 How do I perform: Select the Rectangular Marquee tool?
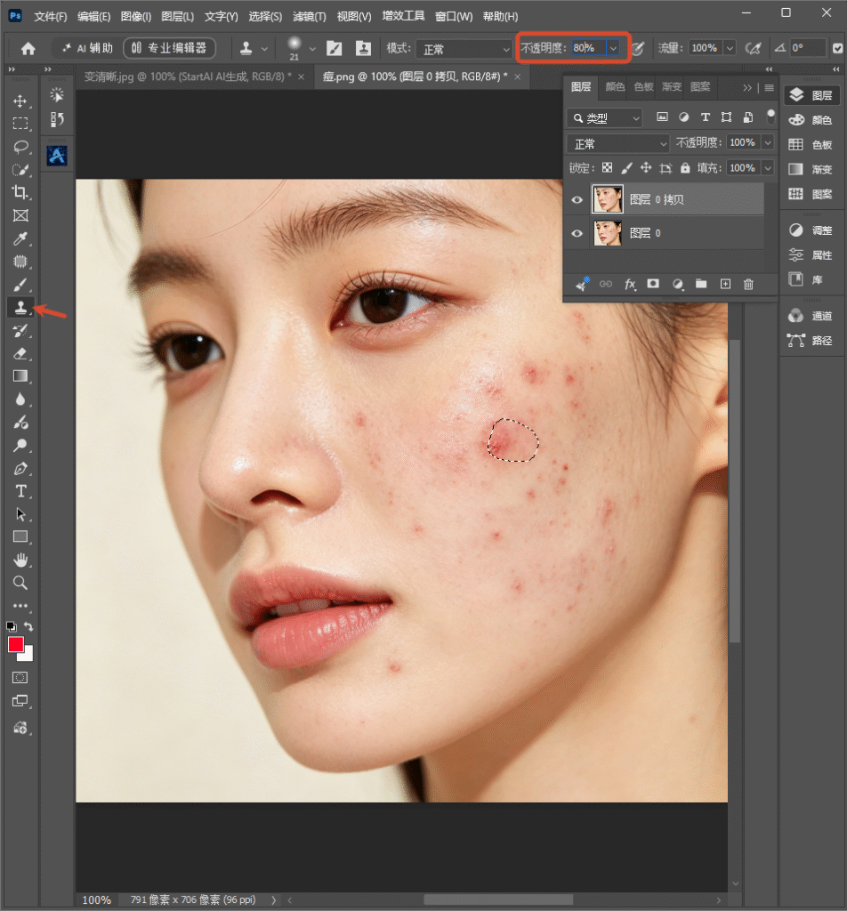point(20,124)
